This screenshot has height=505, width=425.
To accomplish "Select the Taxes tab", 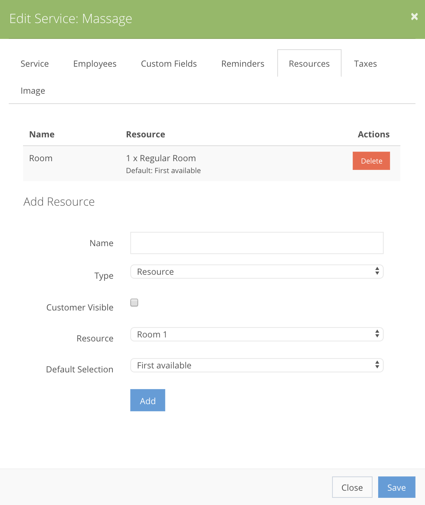I will [x=365, y=64].
